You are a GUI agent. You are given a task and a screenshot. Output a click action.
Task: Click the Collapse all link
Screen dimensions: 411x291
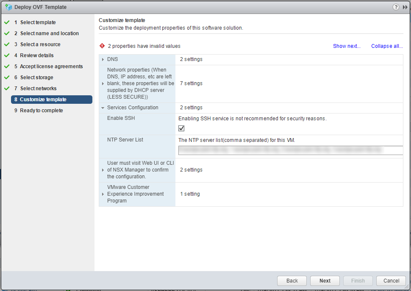387,46
